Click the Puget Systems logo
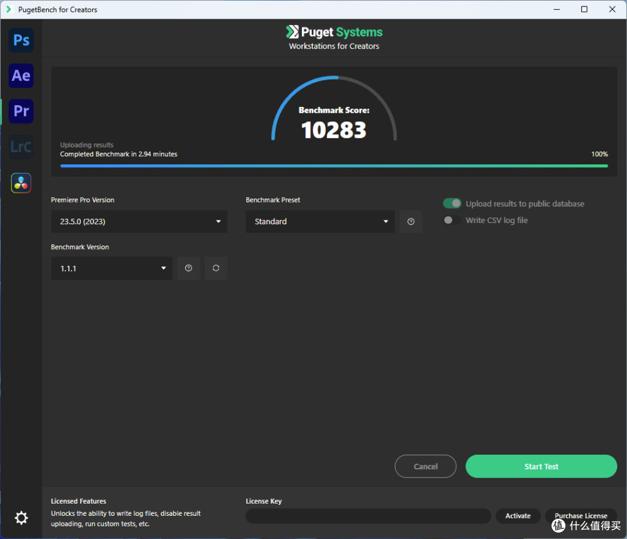The width and height of the screenshot is (627, 539). (x=334, y=31)
